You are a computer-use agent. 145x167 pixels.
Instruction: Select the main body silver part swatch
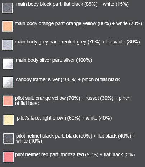point(8,64)
